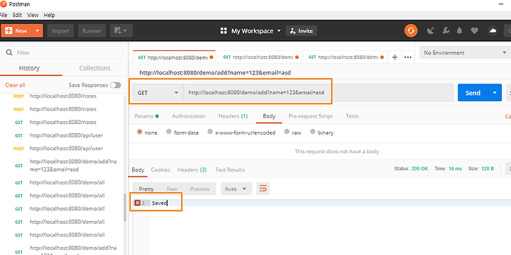511x255 pixels.
Task: Switch to the third GET request tab
Action: pos(345,57)
